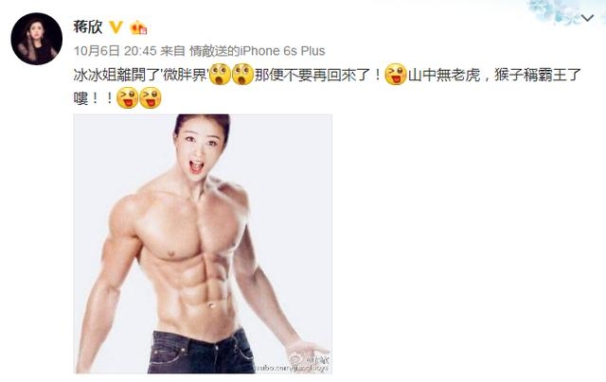
Task: Click the second surprised face emoji
Action: pyautogui.click(x=242, y=75)
